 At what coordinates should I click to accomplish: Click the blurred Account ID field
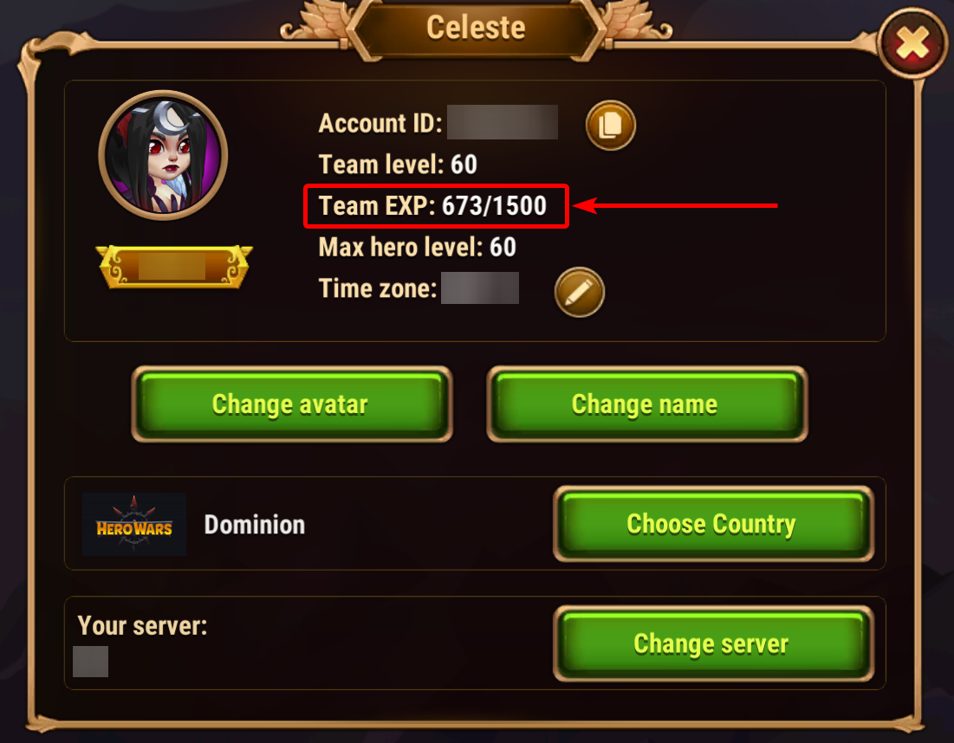(503, 122)
